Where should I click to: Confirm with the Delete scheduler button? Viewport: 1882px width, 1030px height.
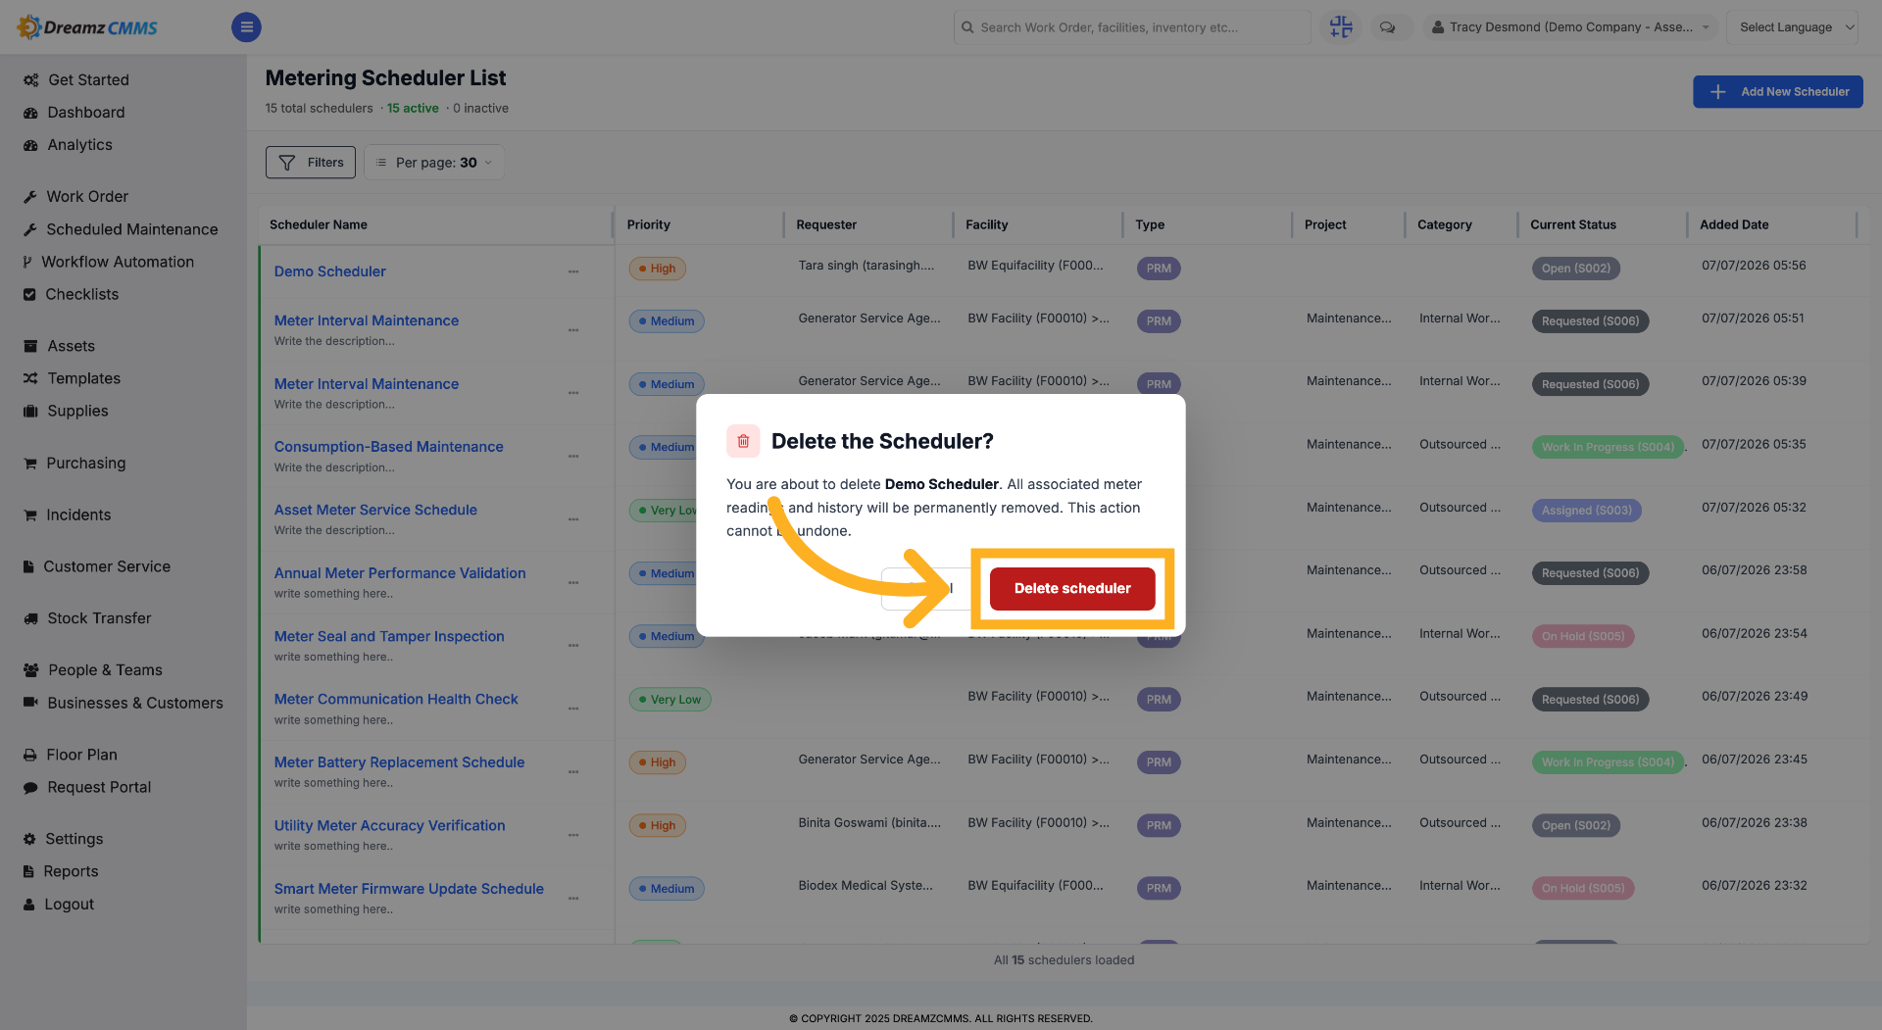(1072, 588)
